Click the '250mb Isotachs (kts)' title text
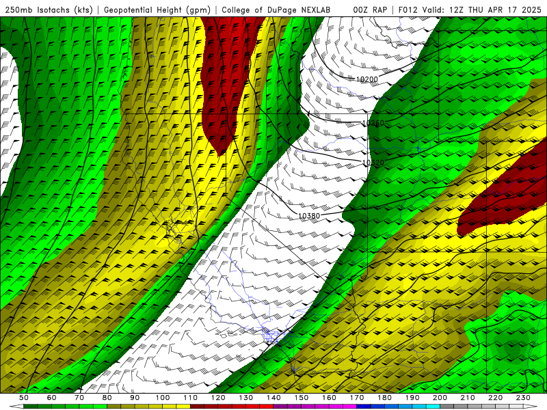547x410 pixels. [49, 10]
